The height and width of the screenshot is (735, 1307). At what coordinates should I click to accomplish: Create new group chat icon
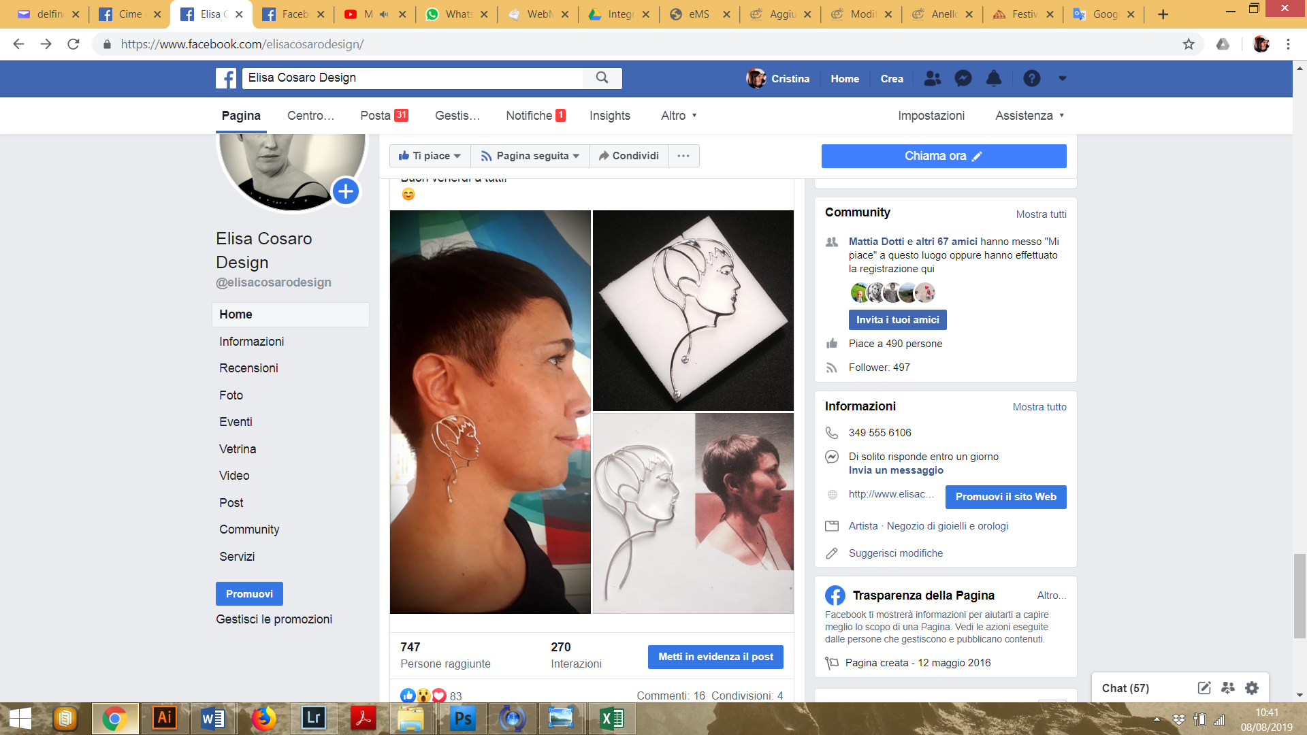click(1227, 688)
